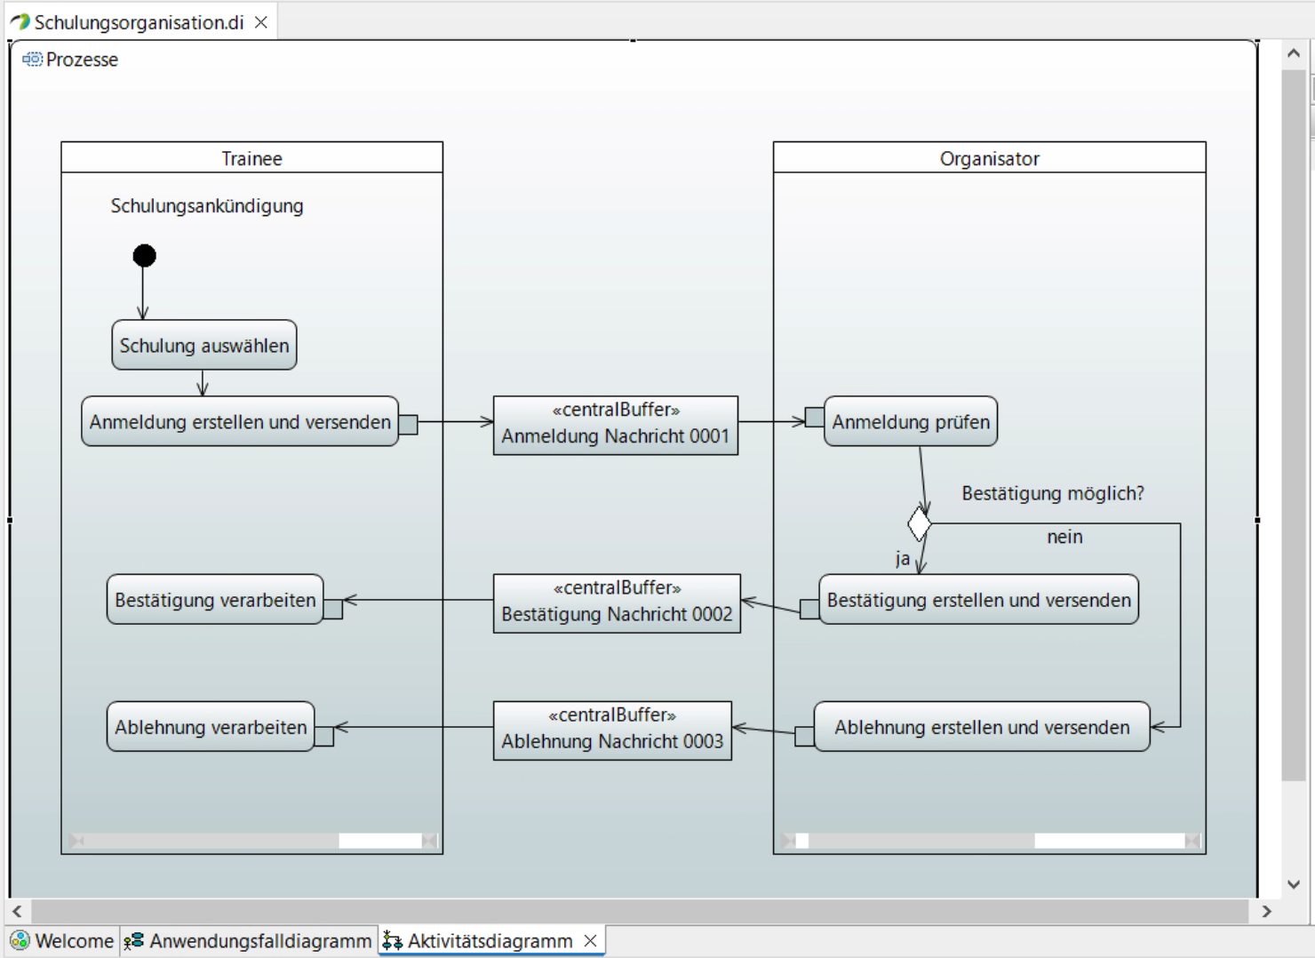1315x958 pixels.
Task: Click the ja guard label
Action: (x=903, y=558)
